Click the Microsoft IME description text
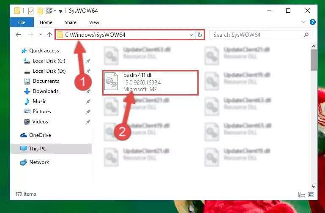Viewport: 325px width, 213px height. click(140, 89)
